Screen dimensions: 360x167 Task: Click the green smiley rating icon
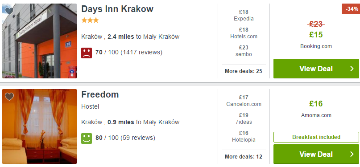tap(87, 138)
